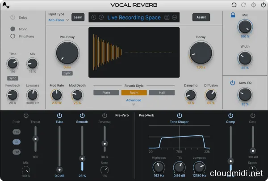
Task: Click the Smooth slider handle
Action: tap(82, 159)
